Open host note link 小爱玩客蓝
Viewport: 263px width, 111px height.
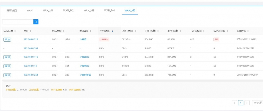click(x=85, y=75)
